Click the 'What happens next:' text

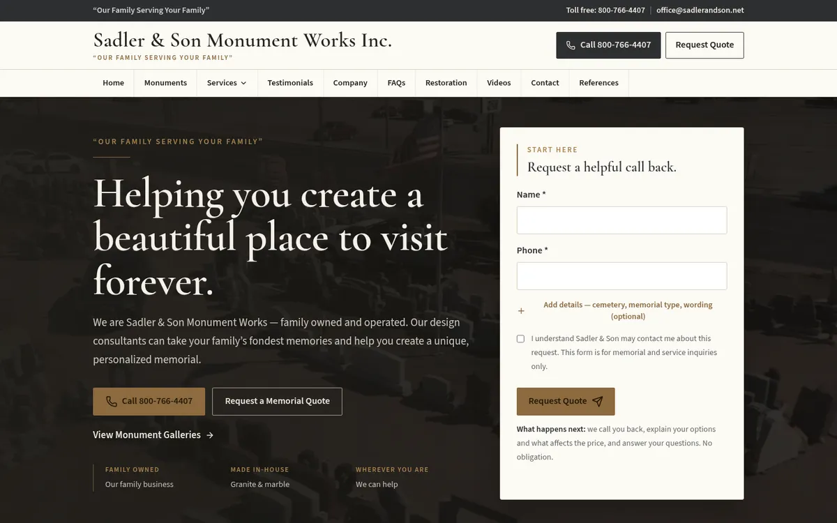click(551, 430)
